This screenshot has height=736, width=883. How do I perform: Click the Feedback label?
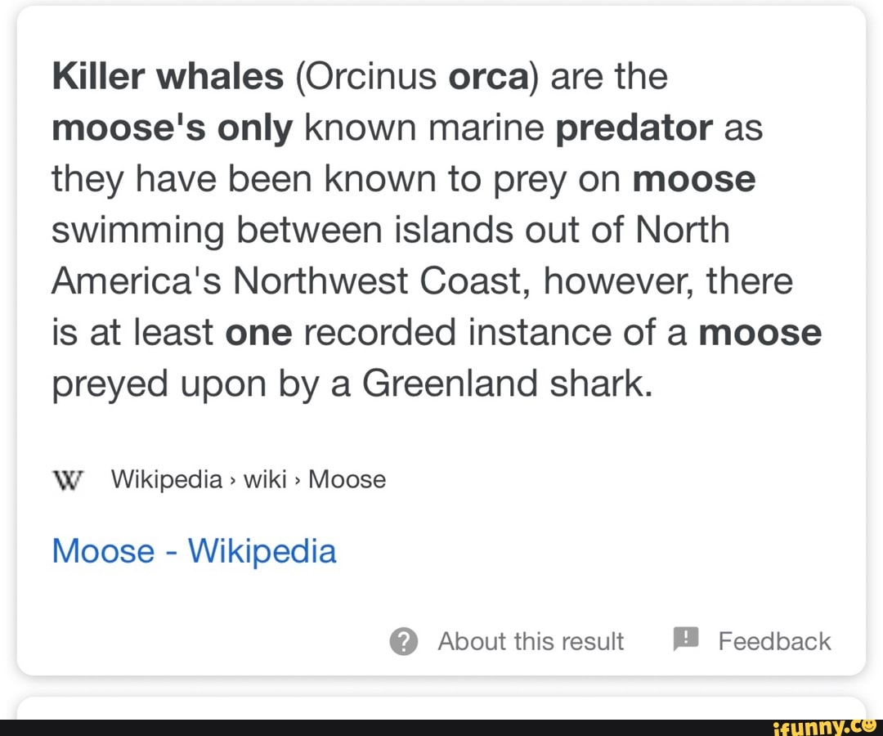click(774, 642)
